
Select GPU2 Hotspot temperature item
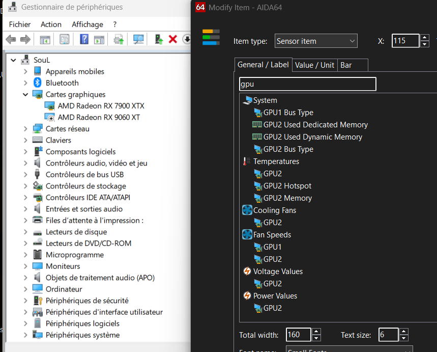[287, 185]
